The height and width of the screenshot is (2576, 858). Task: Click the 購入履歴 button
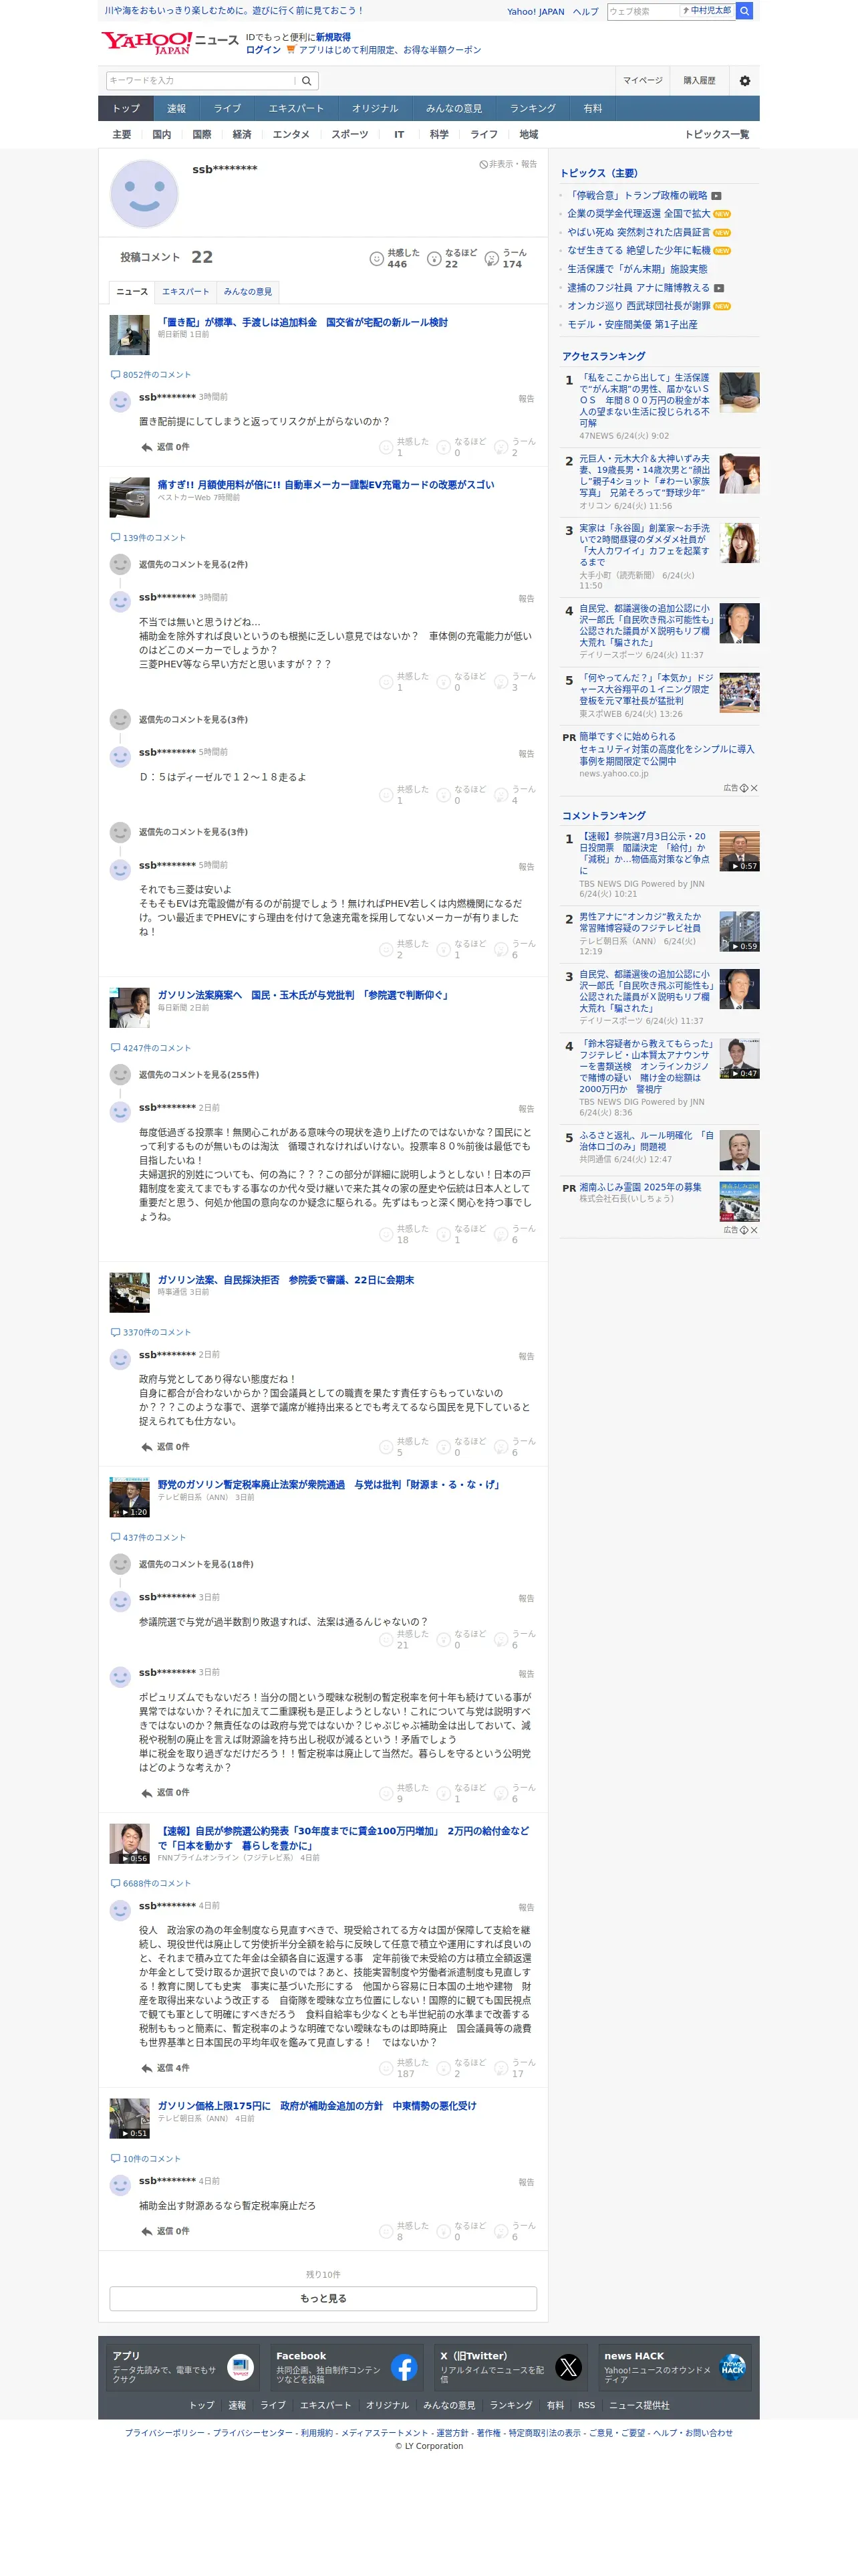pyautogui.click(x=699, y=81)
